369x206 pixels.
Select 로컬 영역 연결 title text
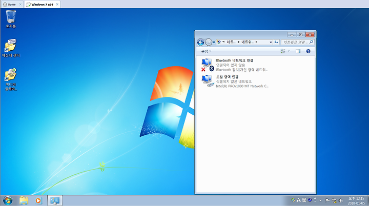pyautogui.click(x=227, y=77)
